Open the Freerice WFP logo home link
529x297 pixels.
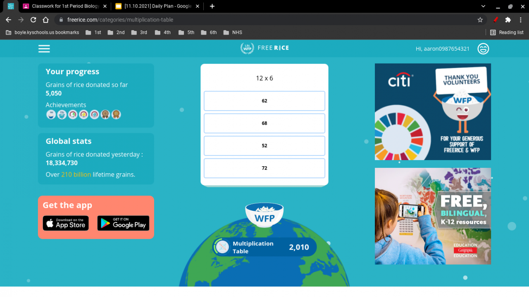tap(264, 48)
